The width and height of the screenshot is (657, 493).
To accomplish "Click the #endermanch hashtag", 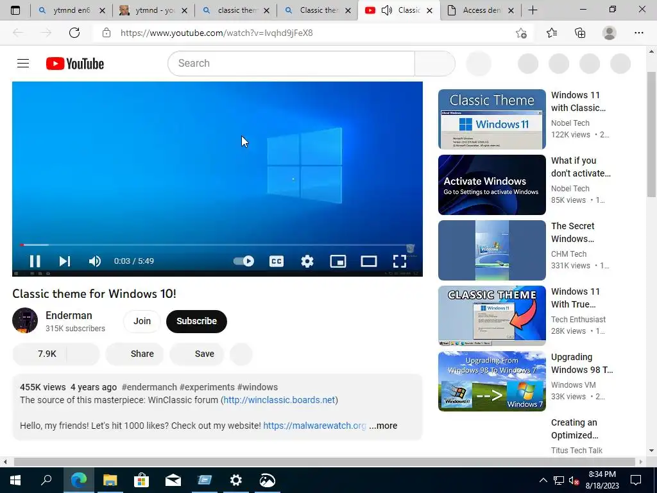I will click(x=149, y=387).
